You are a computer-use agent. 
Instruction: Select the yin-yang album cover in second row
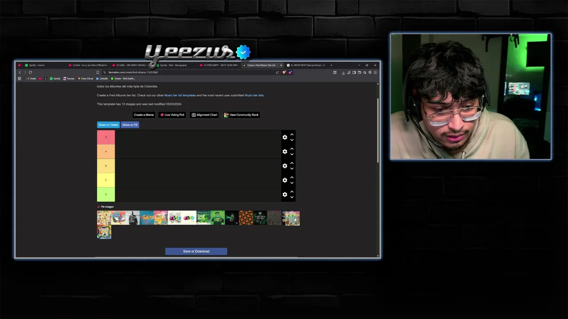(104, 232)
